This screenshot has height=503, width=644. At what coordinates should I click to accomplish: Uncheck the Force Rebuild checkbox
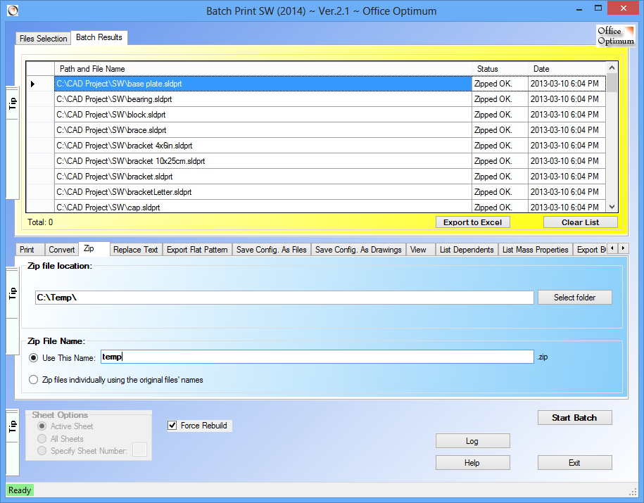pos(172,426)
